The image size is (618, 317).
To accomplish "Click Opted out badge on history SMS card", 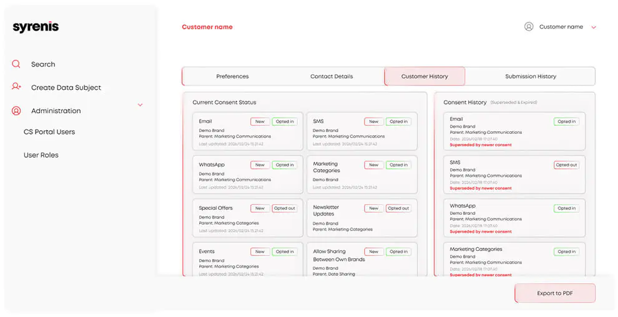I will coord(566,165).
